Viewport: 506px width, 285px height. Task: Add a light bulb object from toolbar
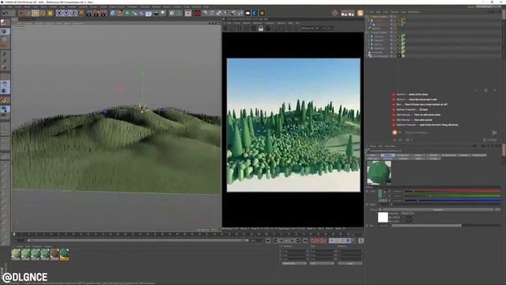[x=163, y=13]
